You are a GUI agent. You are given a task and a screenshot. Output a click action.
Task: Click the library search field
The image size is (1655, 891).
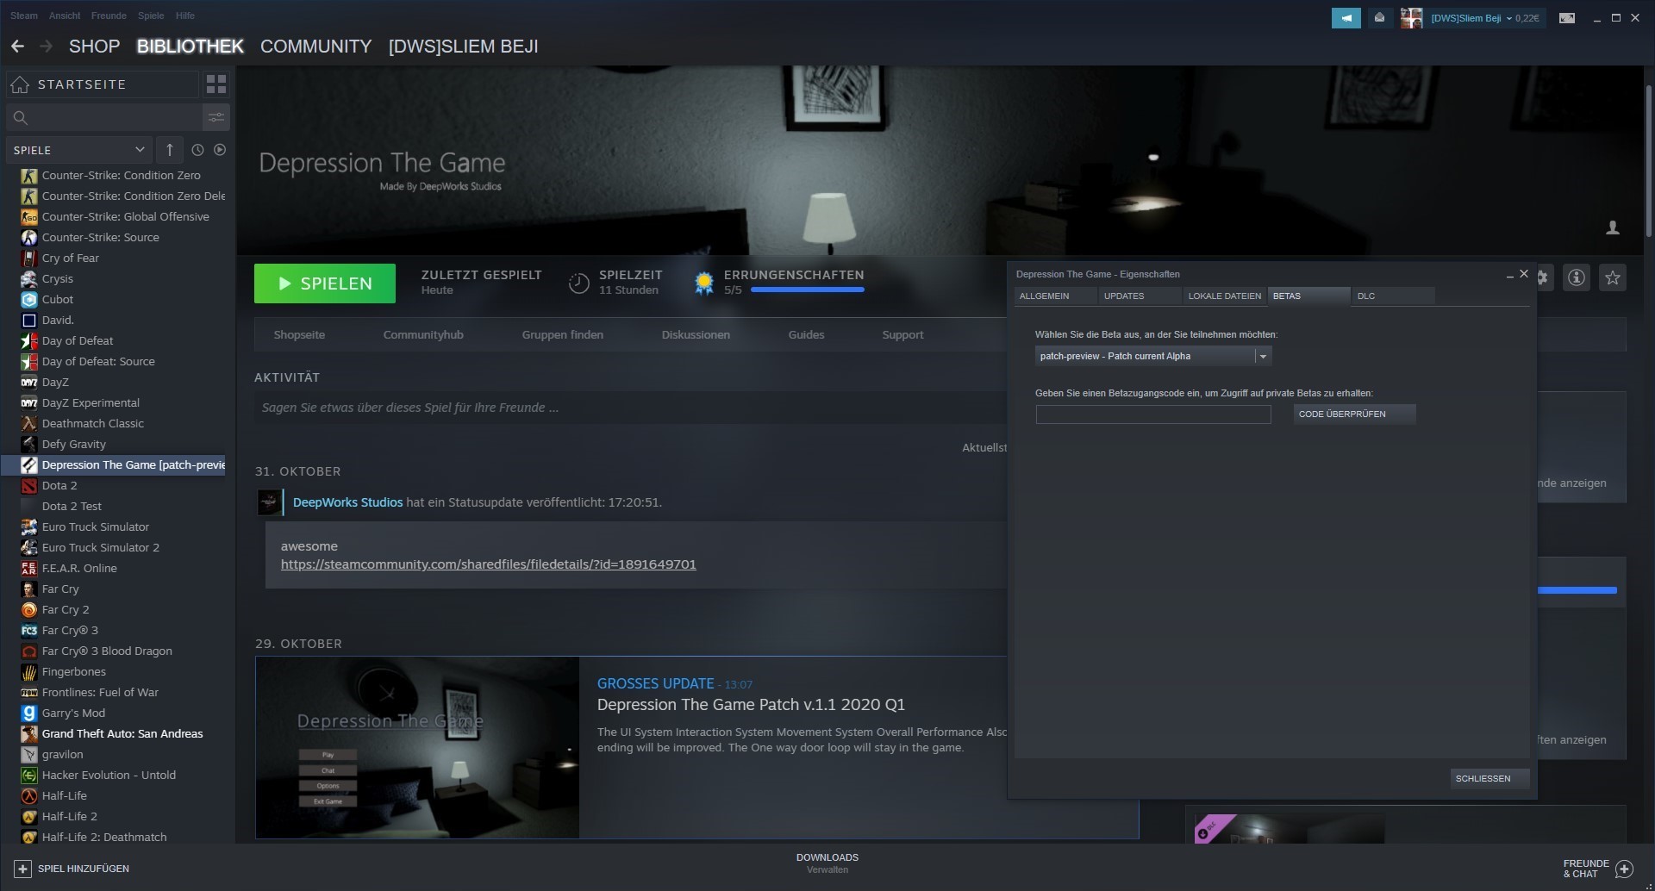pos(104,117)
